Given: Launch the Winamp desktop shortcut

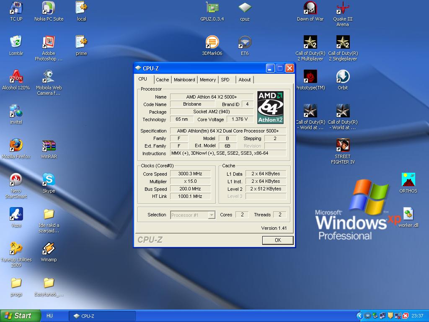Looking at the screenshot, I should click(49, 252).
